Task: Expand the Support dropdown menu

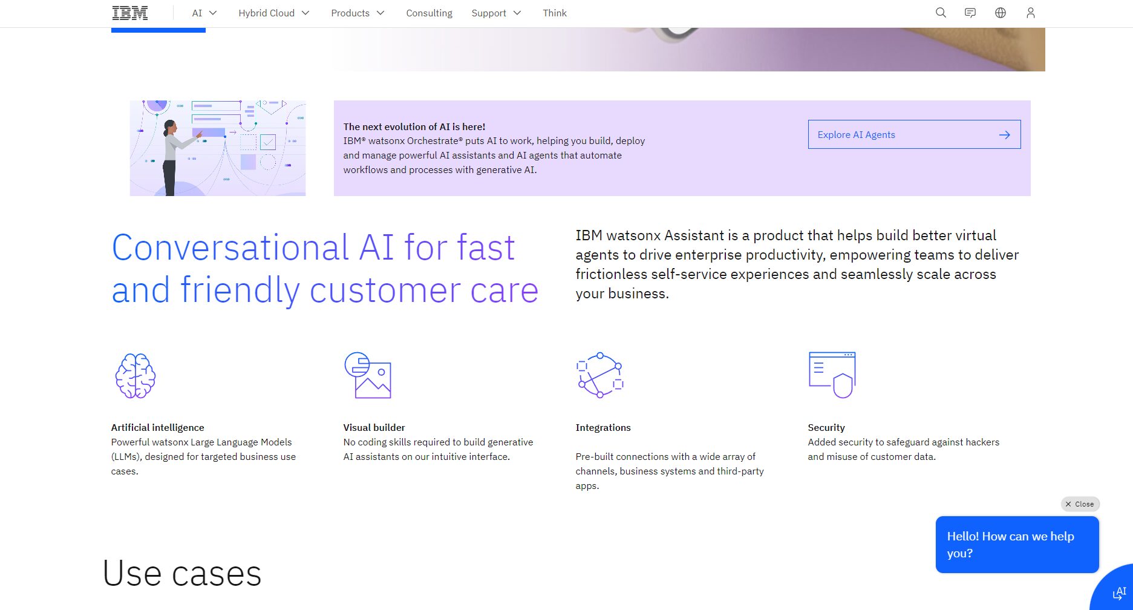Action: pyautogui.click(x=496, y=13)
